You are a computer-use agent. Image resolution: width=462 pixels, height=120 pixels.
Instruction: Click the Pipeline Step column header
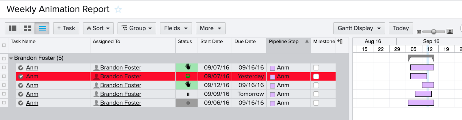coord(284,42)
